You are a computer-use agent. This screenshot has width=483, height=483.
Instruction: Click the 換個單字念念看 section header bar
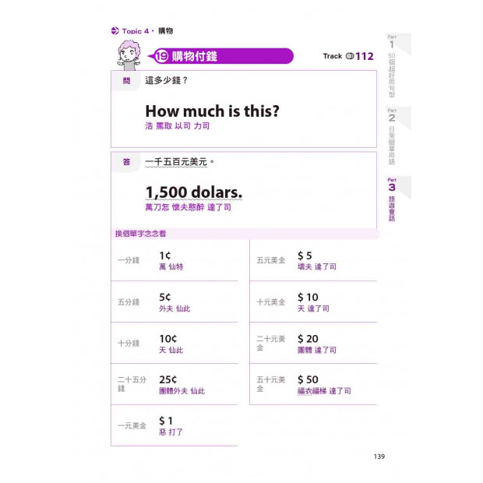click(x=245, y=234)
